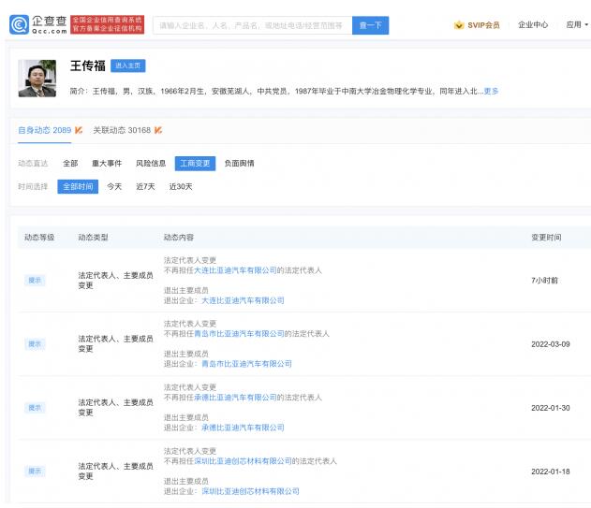Click the 2022-01-30 date cell
This screenshot has width=591, height=508.
551,408
